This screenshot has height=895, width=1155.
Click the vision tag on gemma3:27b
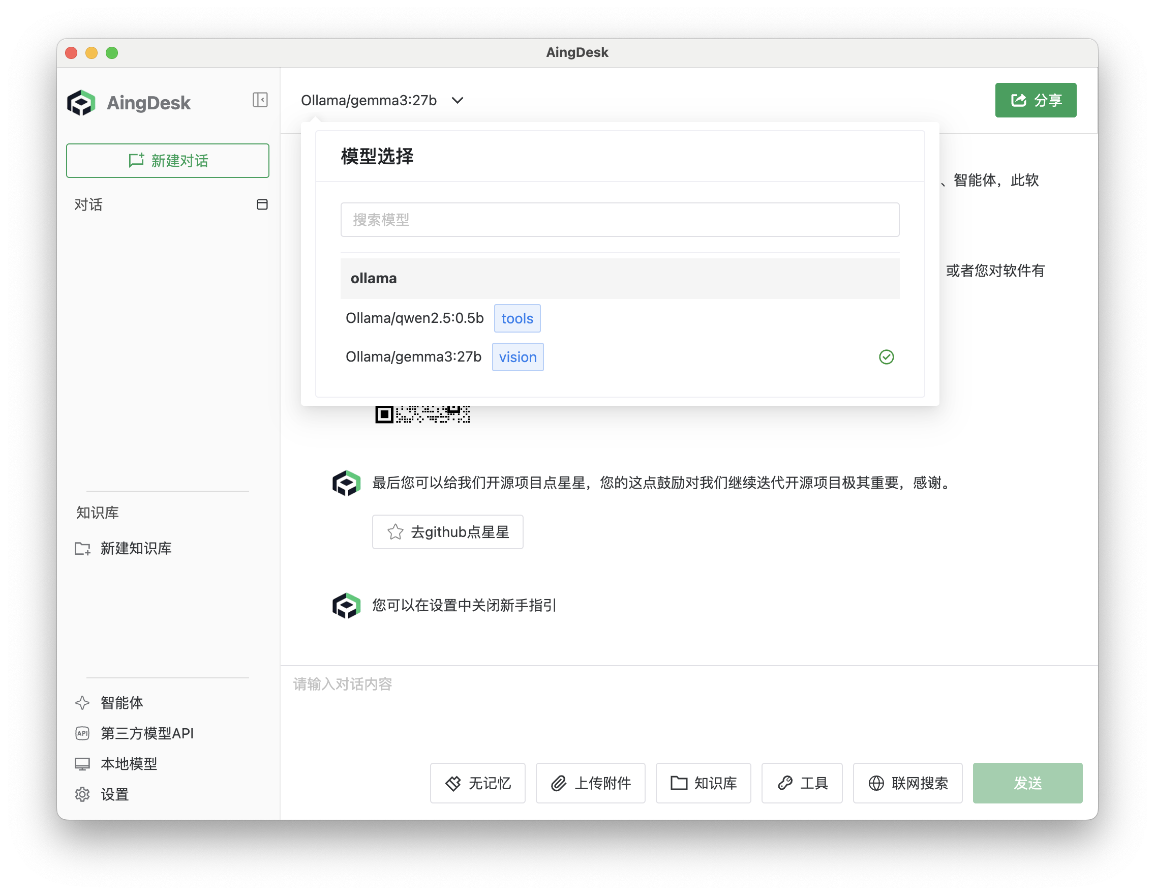coord(517,357)
